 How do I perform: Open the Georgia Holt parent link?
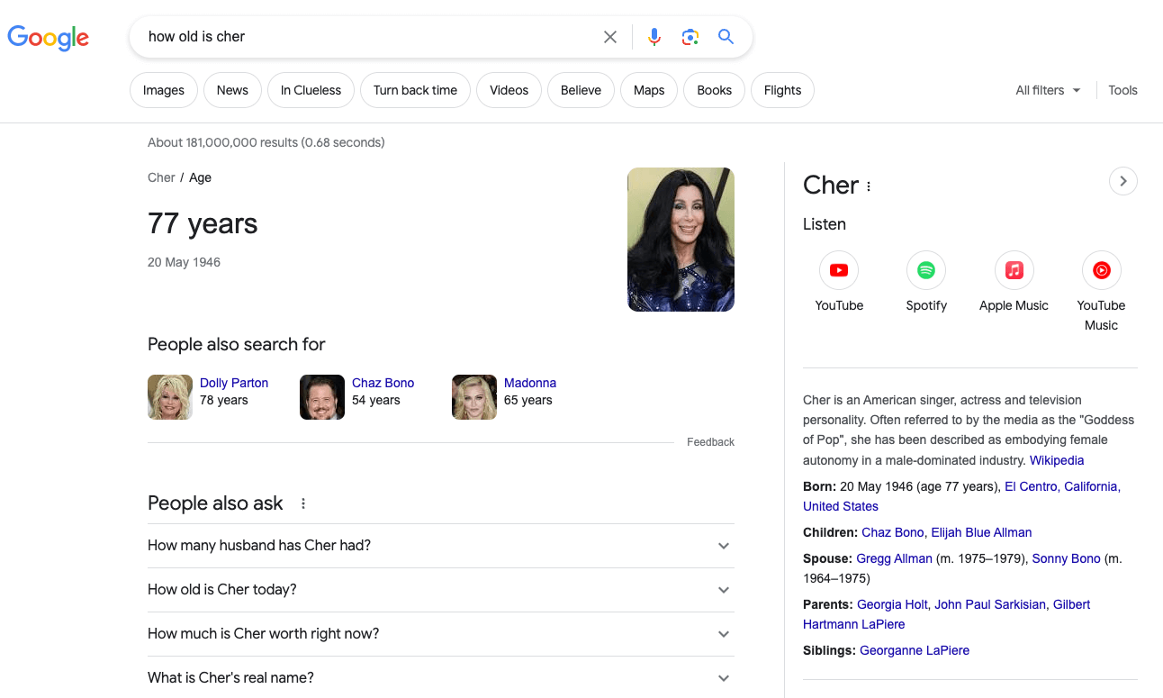click(892, 604)
